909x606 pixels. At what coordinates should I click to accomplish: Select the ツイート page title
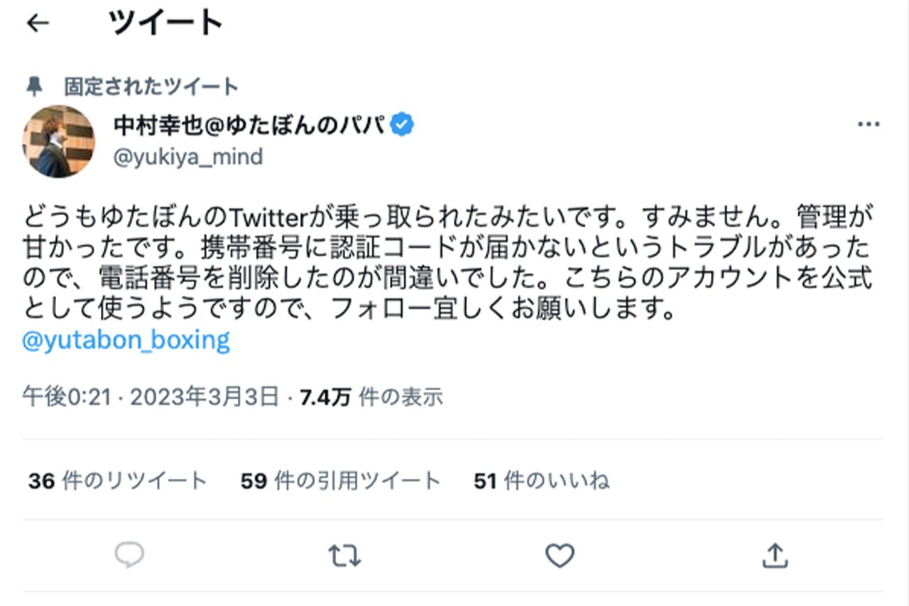165,22
